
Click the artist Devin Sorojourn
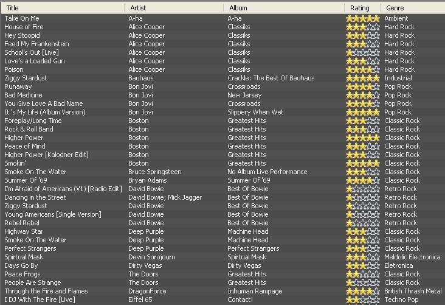[x=152, y=258]
